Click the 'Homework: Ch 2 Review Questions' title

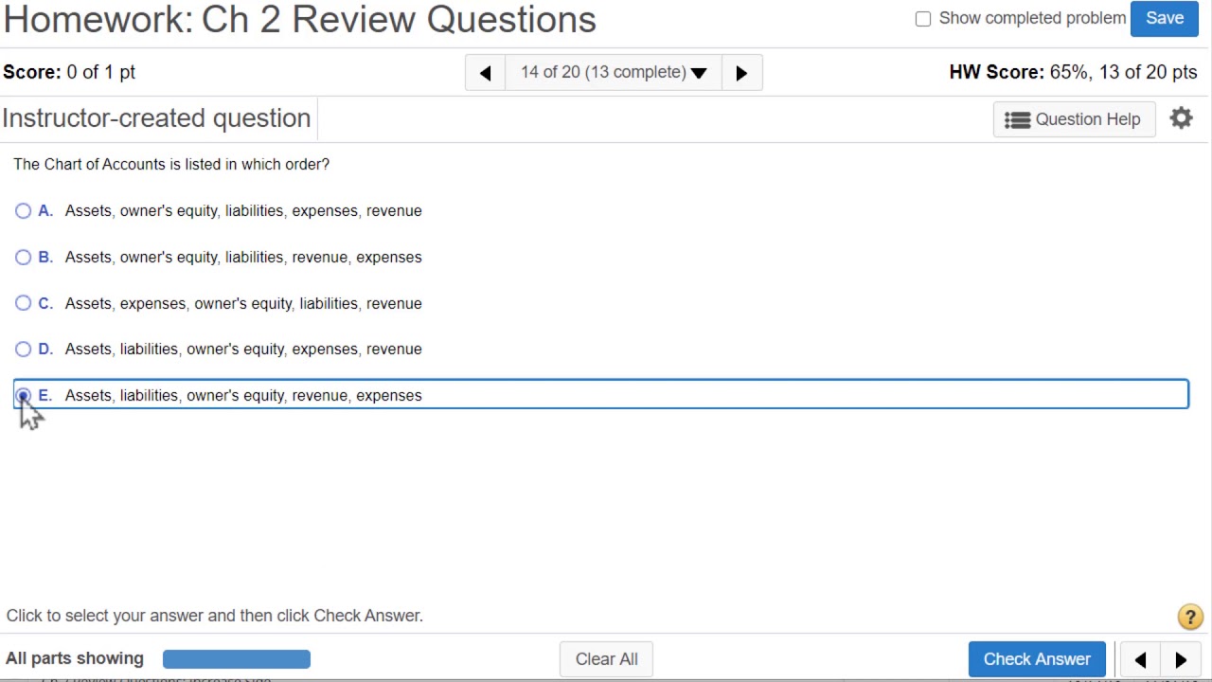(299, 19)
